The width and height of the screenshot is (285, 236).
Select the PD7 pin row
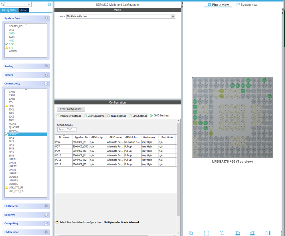click(x=116, y=147)
